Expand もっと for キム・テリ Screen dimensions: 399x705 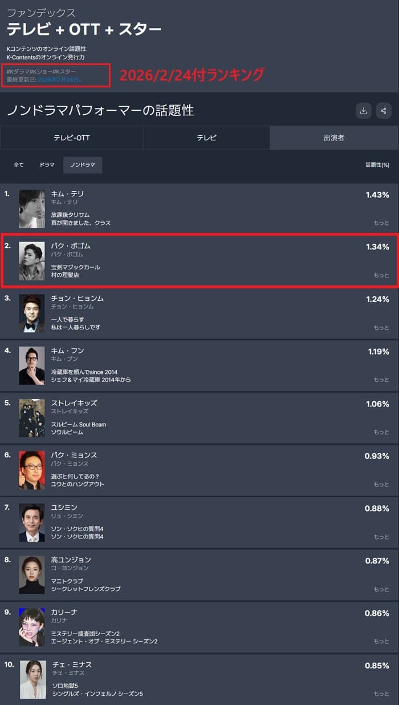[x=381, y=223]
